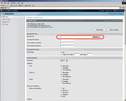Click the History icon in toolbar
Screen dimensions: 126x101
(x=33, y=6)
